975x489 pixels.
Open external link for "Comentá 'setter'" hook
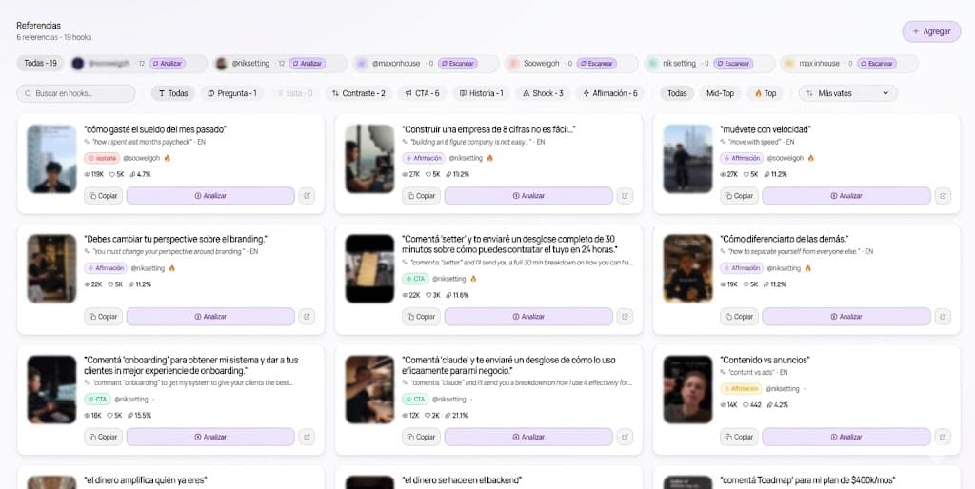click(x=625, y=316)
